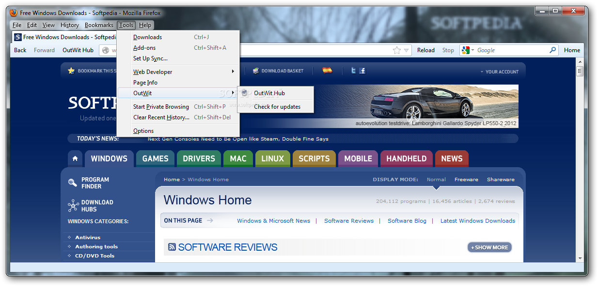Image resolution: width=598 pixels, height=286 pixels.
Task: Switch to the LINUX tab
Action: (272, 158)
